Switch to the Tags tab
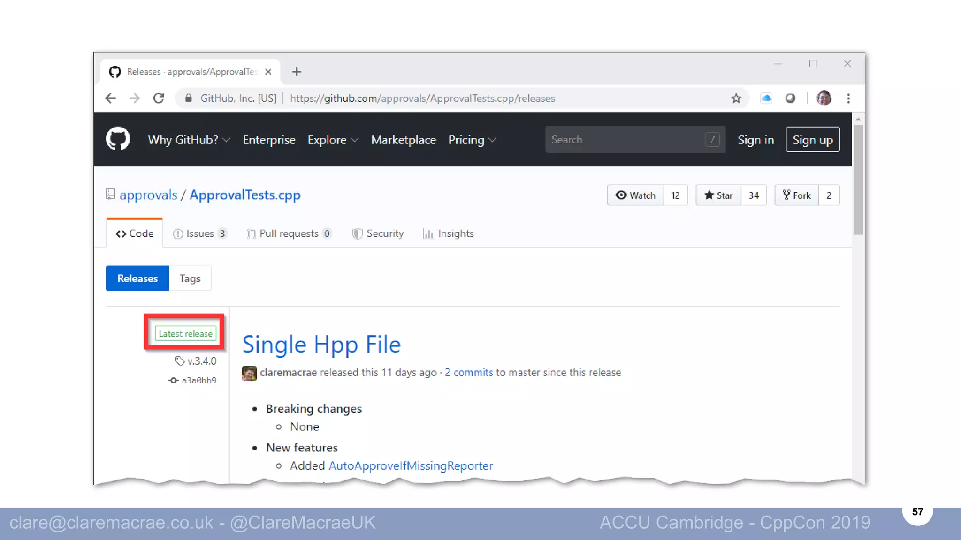 [x=190, y=278]
